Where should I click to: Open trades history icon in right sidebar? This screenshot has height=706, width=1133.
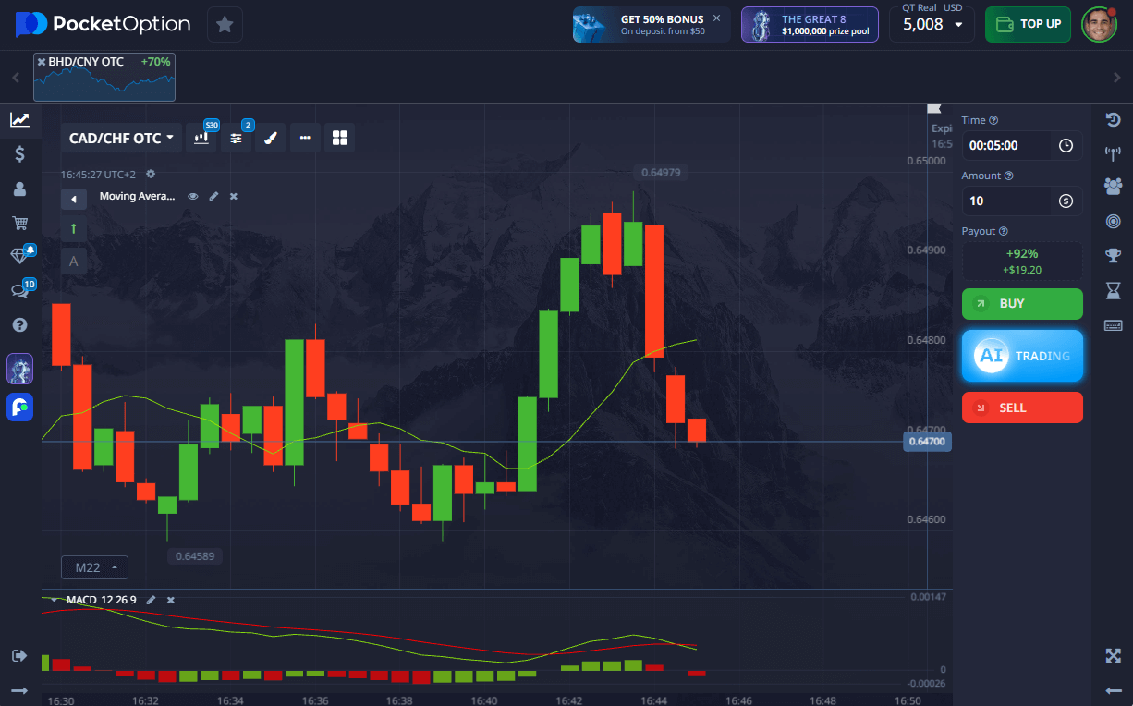(1113, 119)
